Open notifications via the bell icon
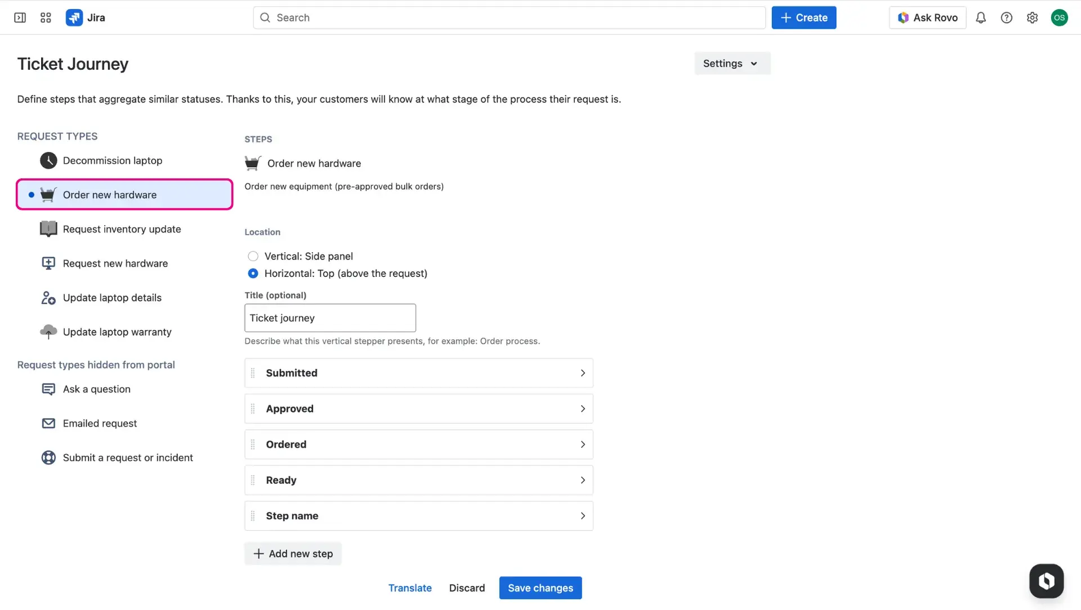Screen dimensions: 1081x610 tap(981, 17)
